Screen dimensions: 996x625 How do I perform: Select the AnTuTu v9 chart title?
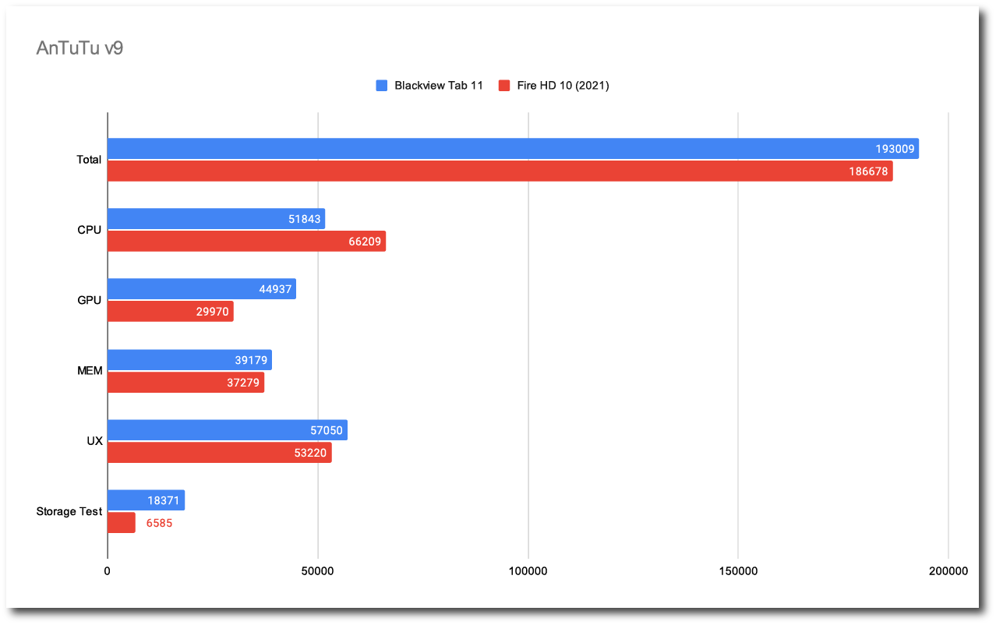click(79, 48)
